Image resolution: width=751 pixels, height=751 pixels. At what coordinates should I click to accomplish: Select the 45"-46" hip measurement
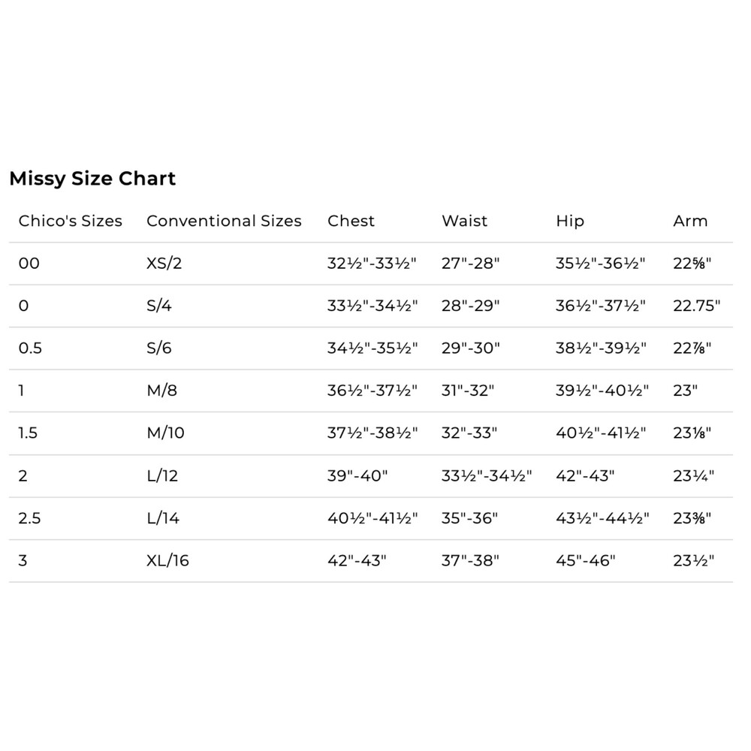585,560
